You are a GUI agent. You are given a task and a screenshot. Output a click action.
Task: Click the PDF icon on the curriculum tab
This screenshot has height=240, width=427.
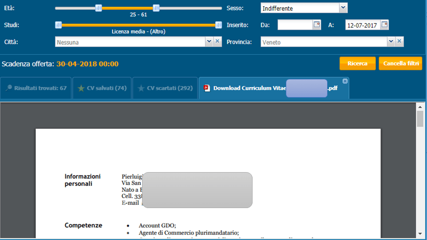207,88
